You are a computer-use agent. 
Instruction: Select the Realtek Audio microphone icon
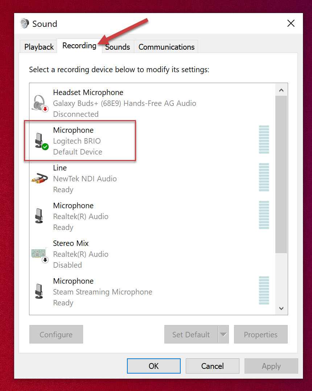pos(40,216)
